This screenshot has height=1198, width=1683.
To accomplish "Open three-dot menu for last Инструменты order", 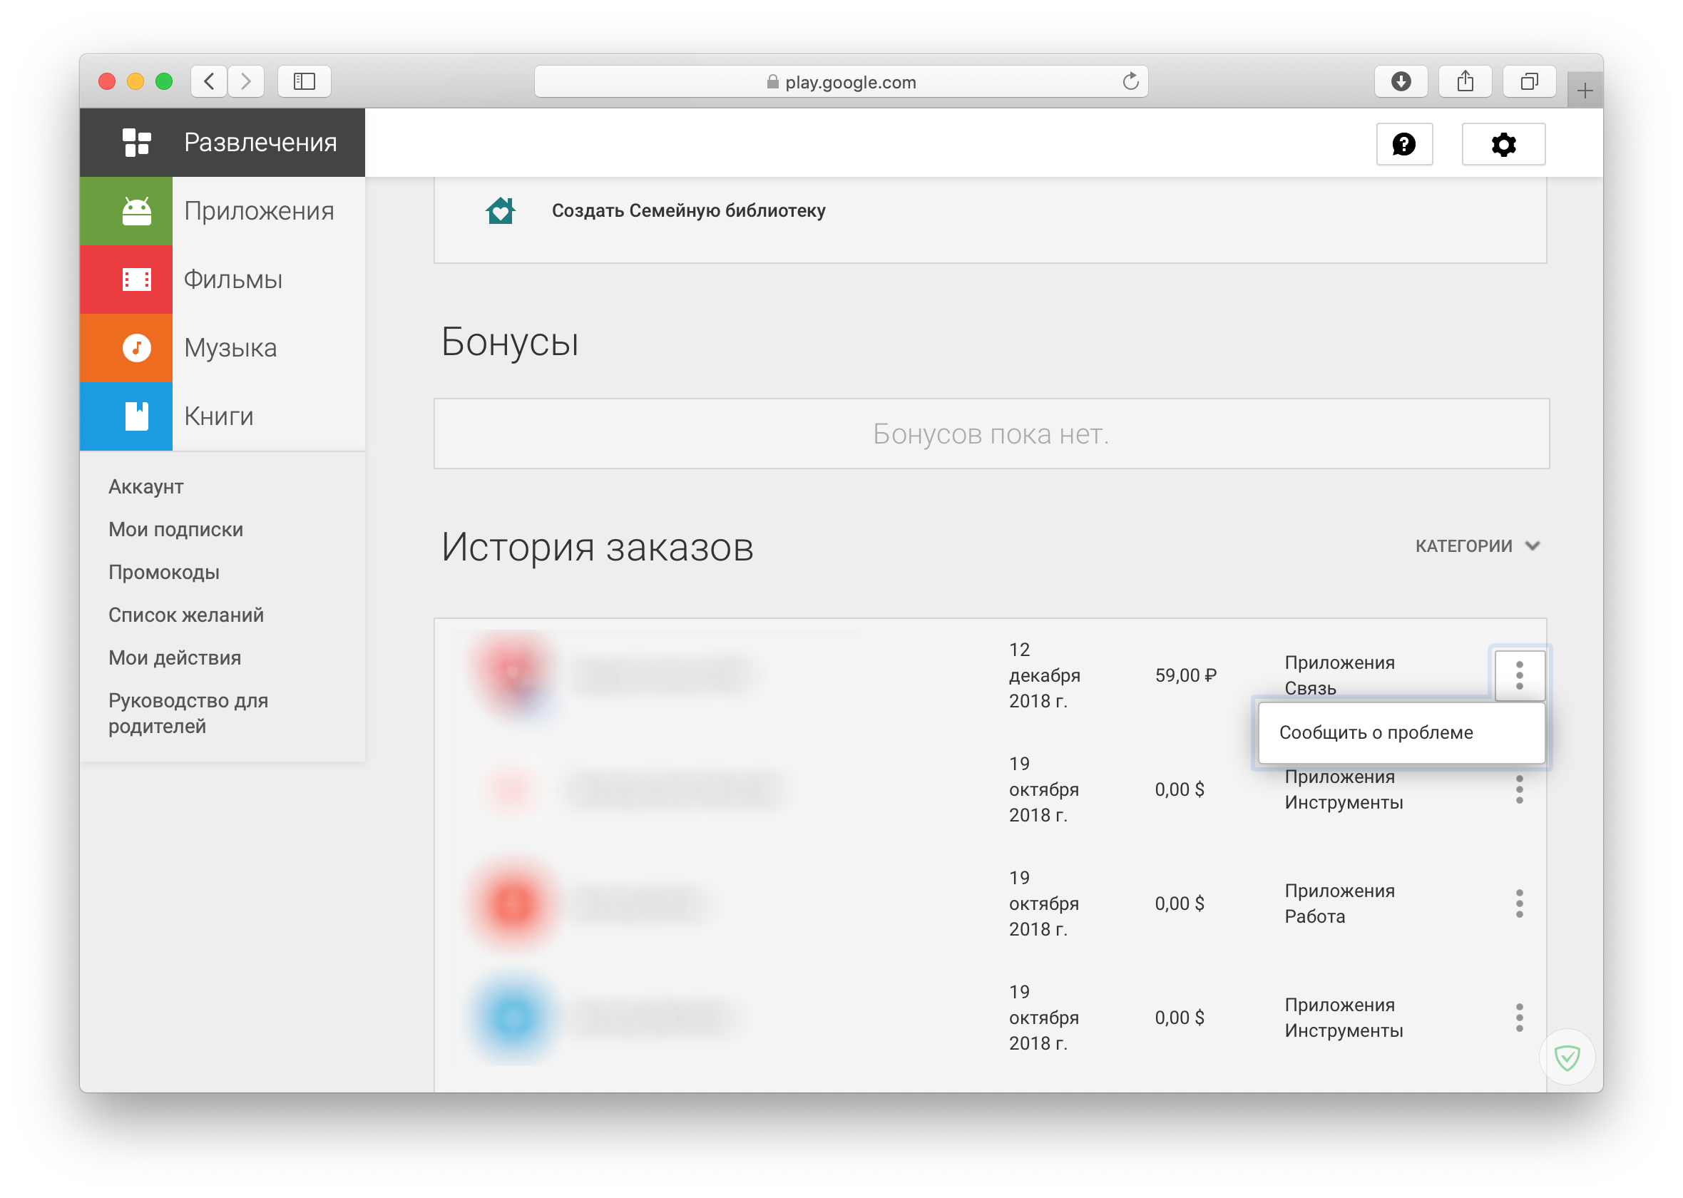I will [x=1520, y=1018].
